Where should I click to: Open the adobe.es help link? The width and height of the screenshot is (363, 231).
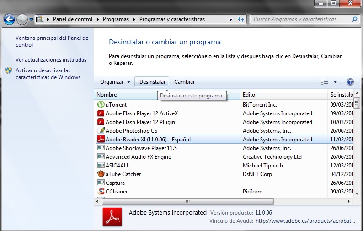(x=305, y=221)
